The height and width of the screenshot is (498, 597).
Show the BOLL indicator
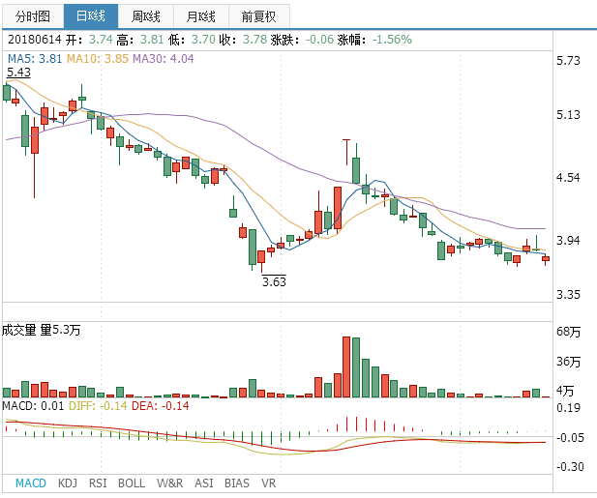click(x=132, y=483)
